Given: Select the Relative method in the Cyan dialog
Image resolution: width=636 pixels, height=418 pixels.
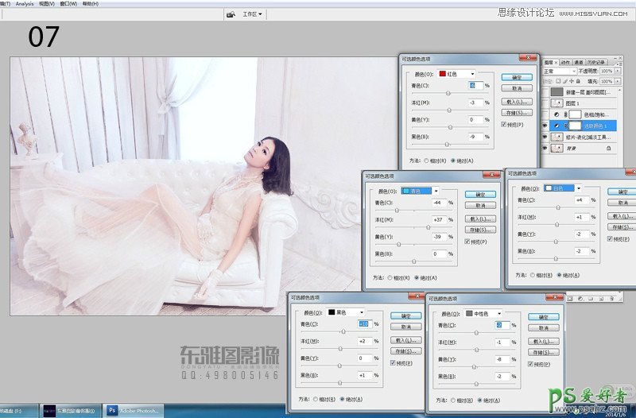Looking at the screenshot, I should click(389, 278).
